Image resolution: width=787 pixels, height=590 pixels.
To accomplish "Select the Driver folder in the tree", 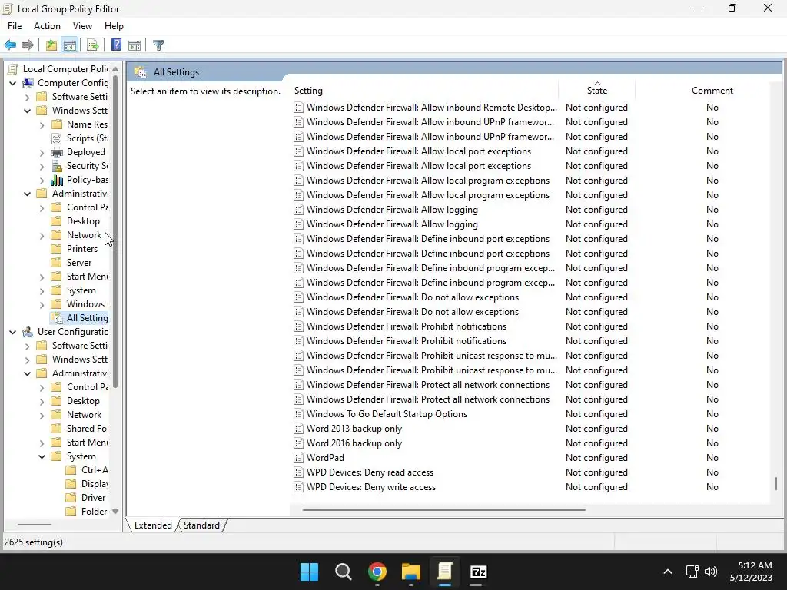I will (x=93, y=498).
